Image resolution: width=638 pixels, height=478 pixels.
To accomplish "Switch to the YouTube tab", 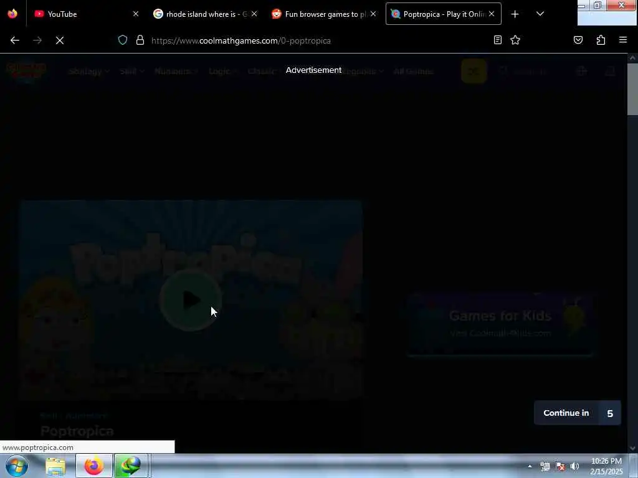I will (85, 14).
